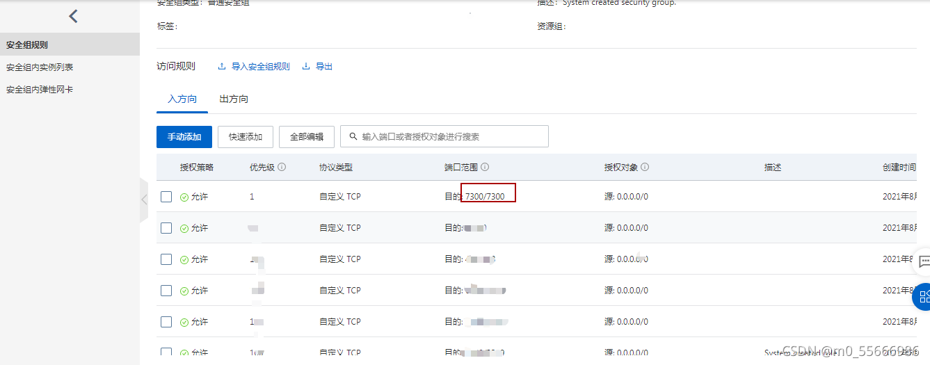Switch to the 入方向 tab

(182, 99)
